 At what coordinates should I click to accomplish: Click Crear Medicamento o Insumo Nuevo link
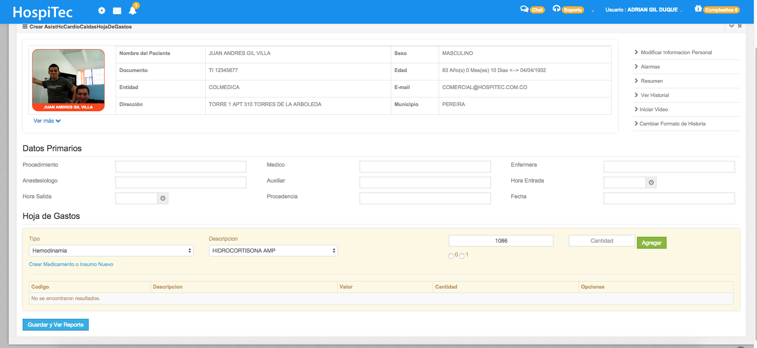point(71,264)
